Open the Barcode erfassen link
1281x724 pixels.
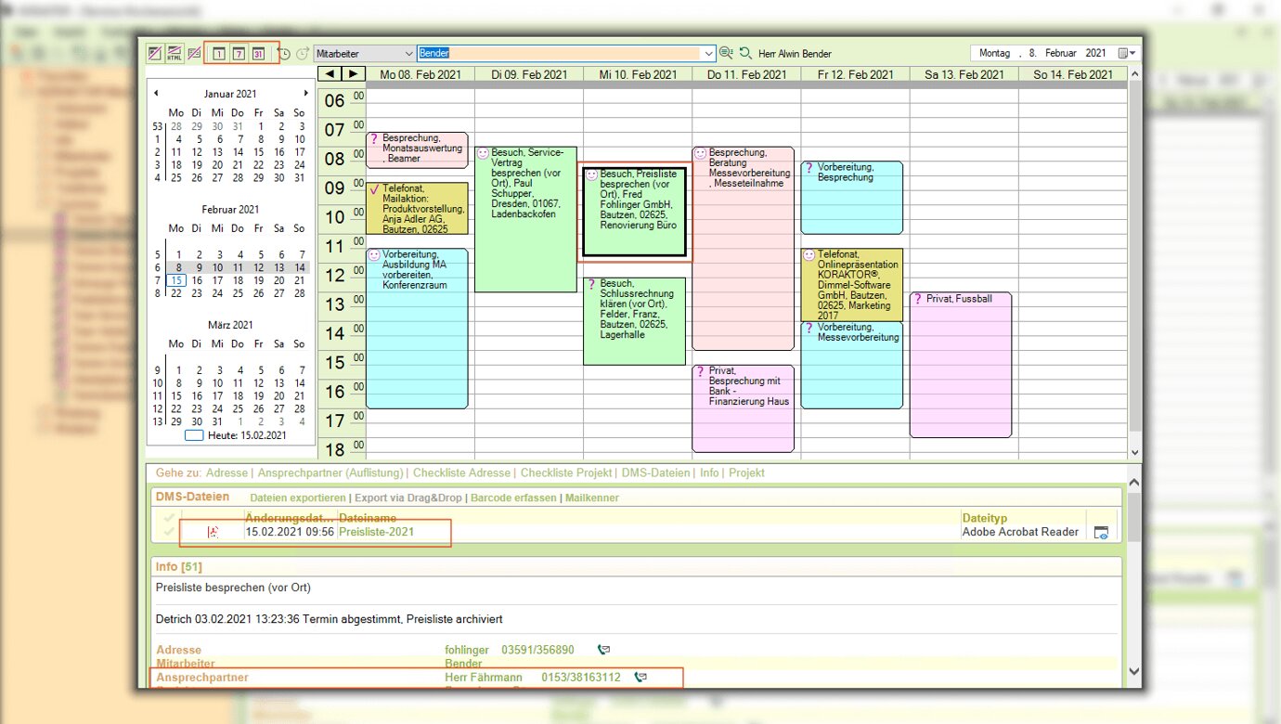[512, 498]
